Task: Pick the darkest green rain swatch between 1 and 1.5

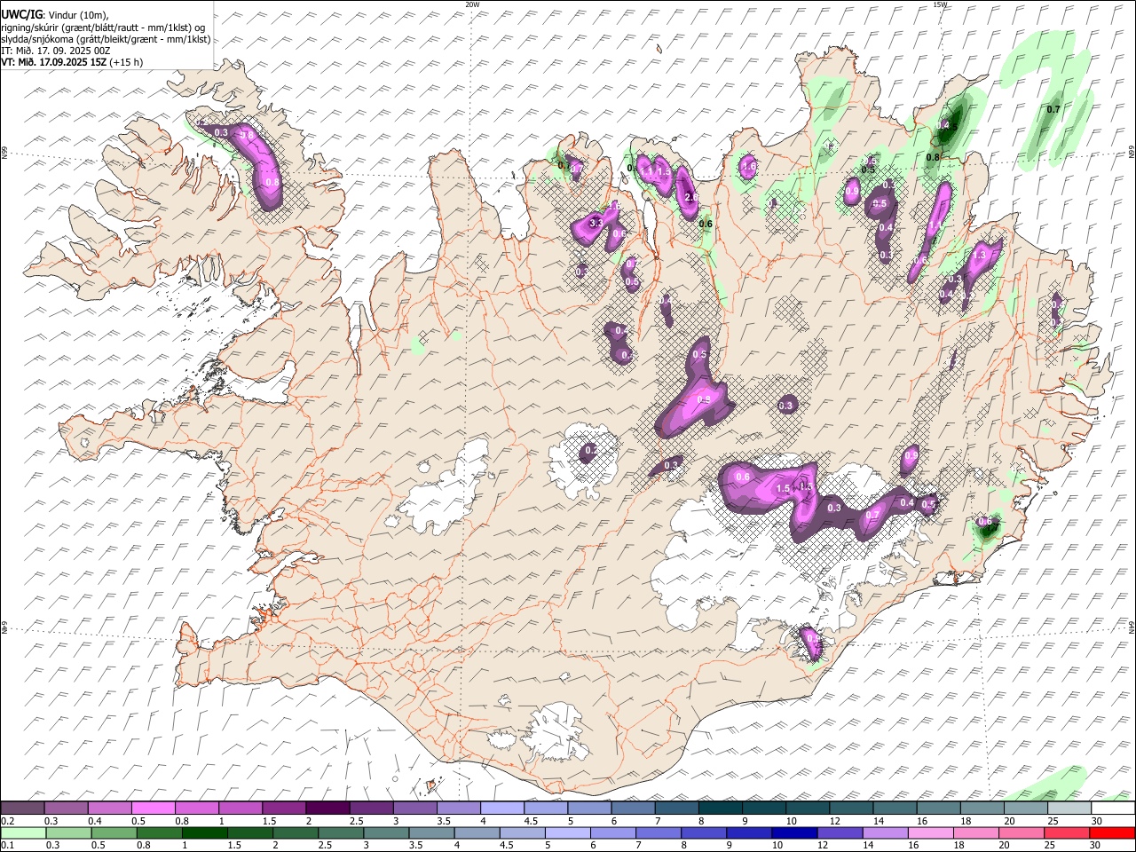Action: pos(205,832)
